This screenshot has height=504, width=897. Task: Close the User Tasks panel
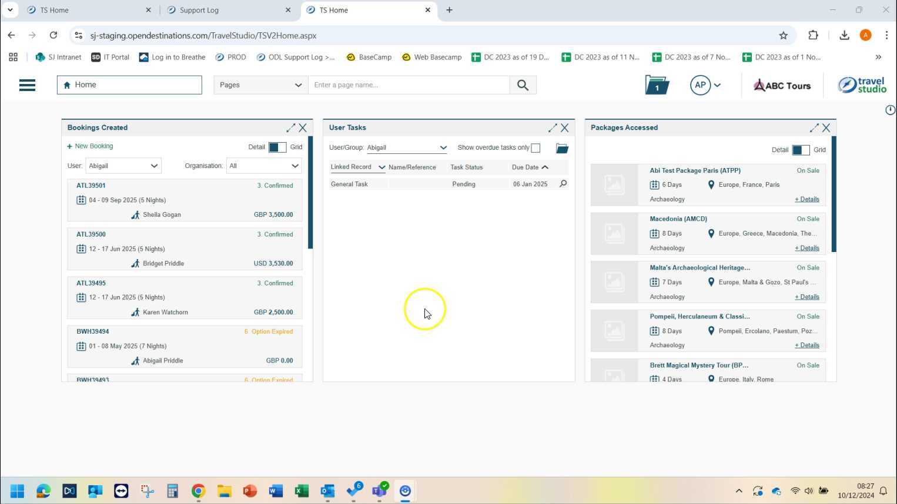coord(564,127)
